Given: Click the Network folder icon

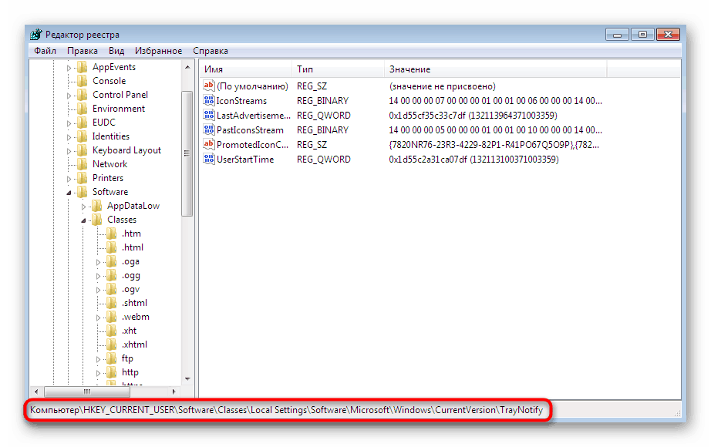Looking at the screenshot, I should click(82, 164).
